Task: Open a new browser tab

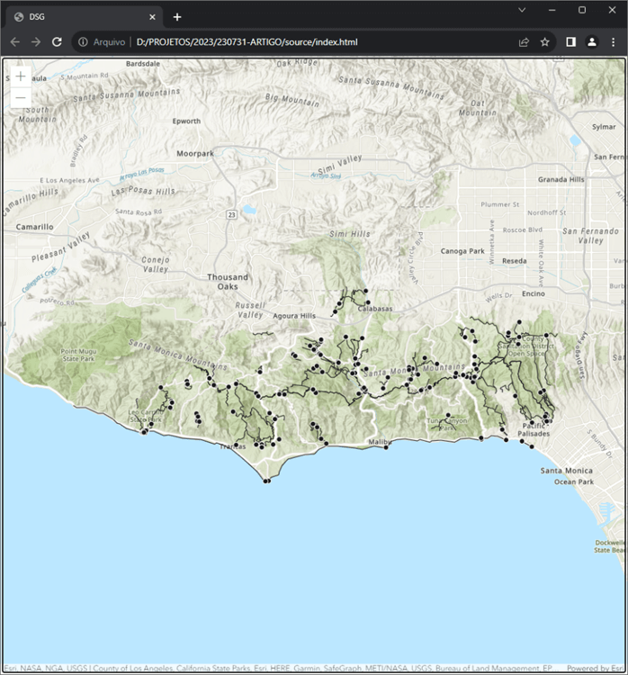Action: click(177, 16)
